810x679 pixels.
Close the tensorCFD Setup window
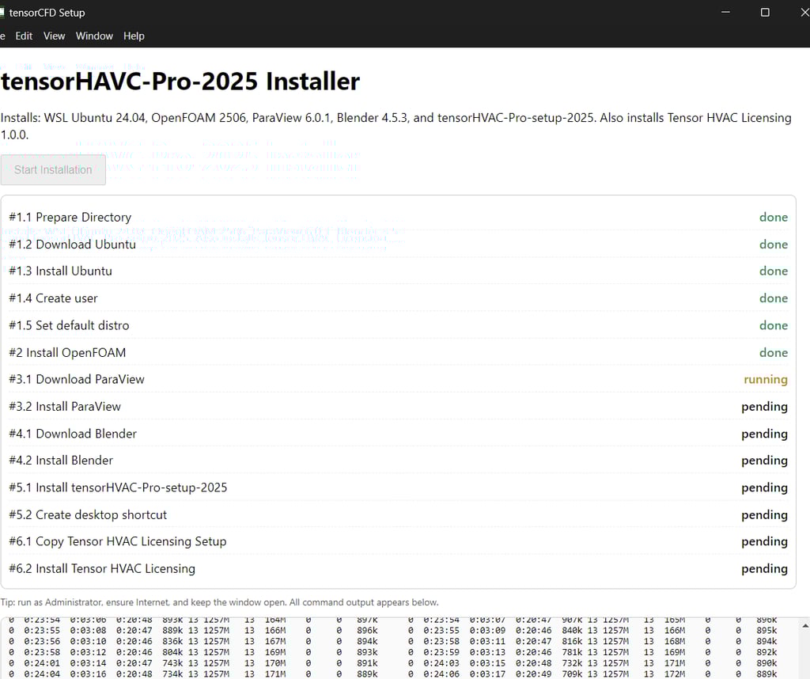coord(804,13)
